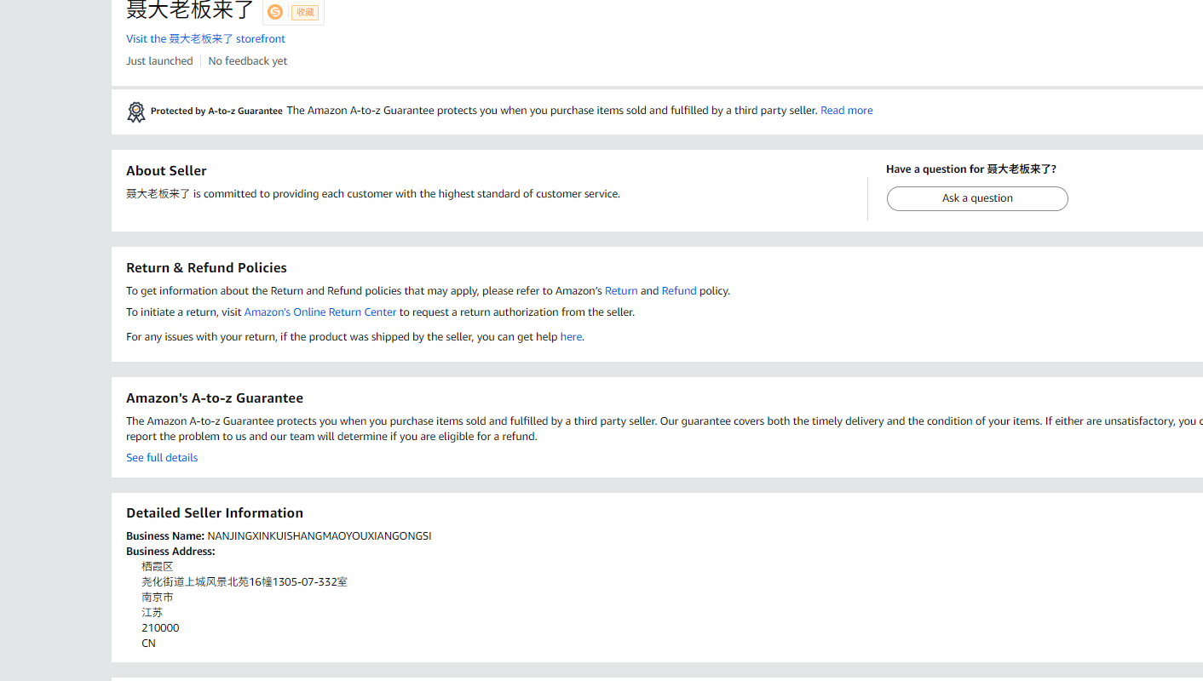Open Amazon's Return policy link

621,290
